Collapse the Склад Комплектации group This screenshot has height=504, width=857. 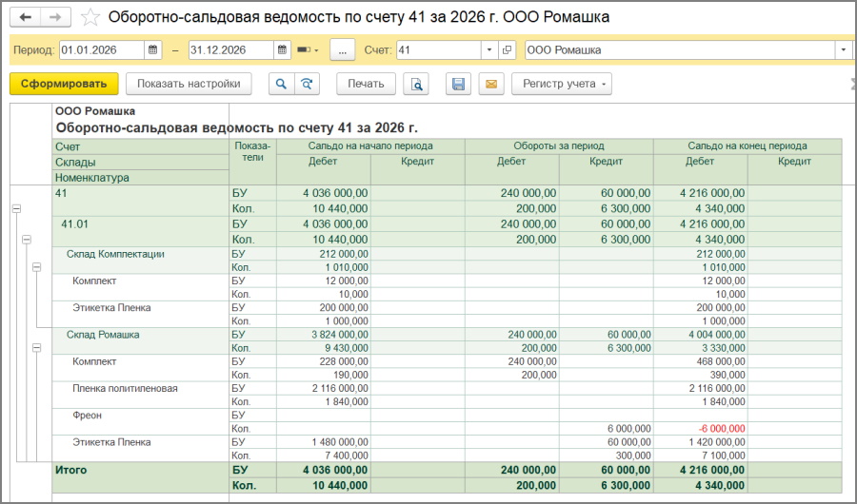click(37, 269)
